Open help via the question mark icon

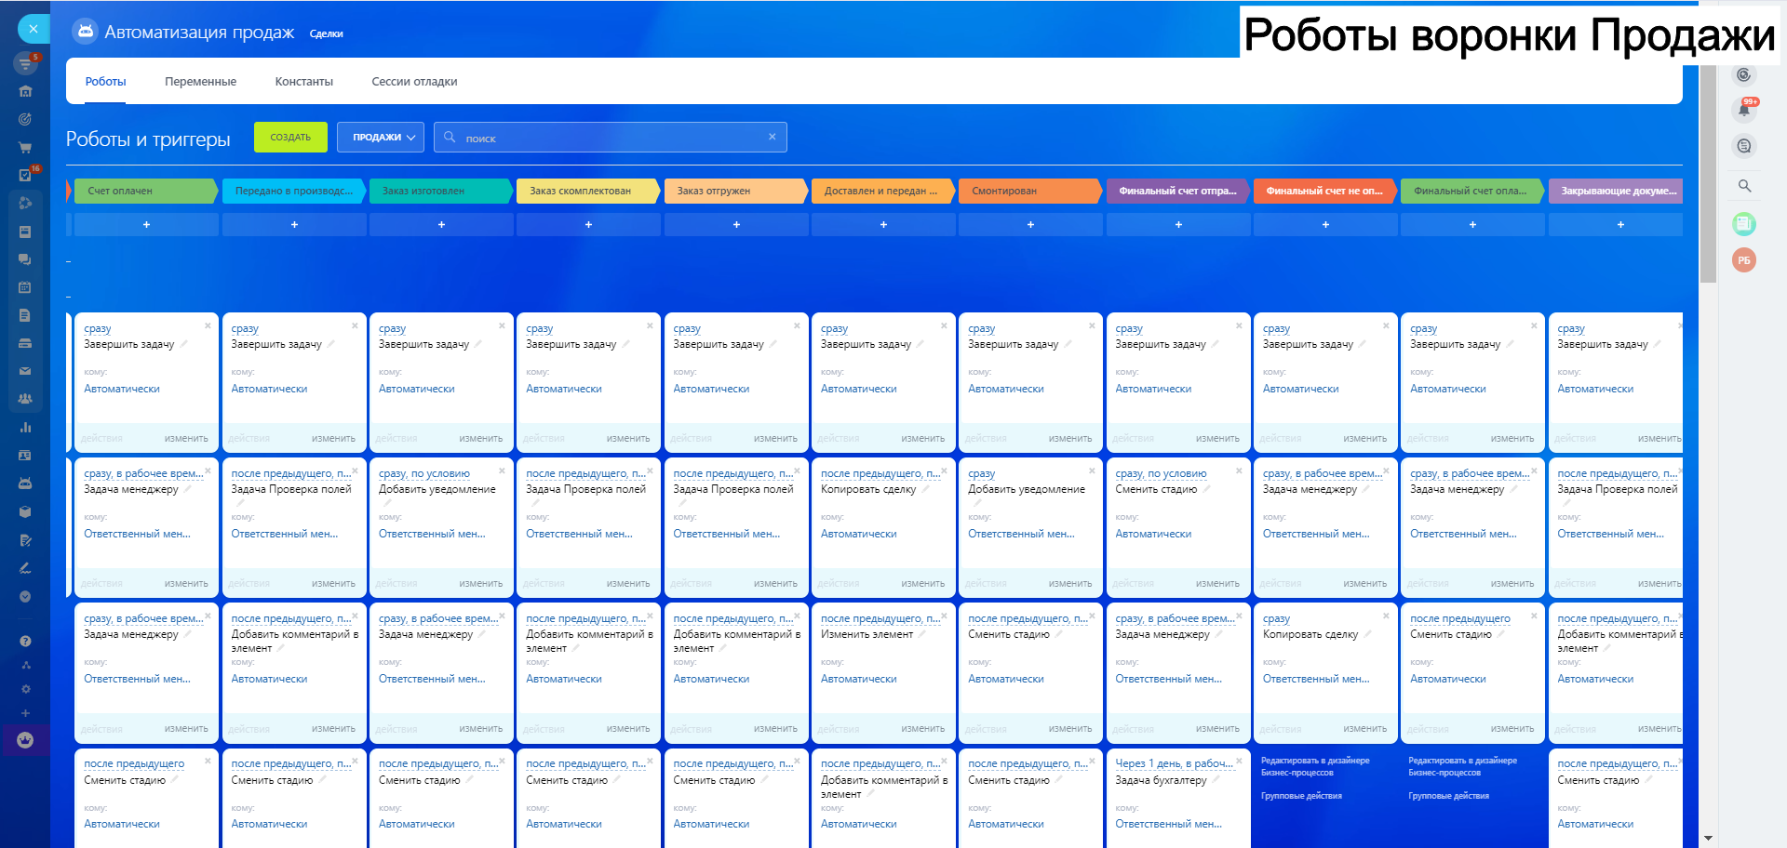(25, 641)
